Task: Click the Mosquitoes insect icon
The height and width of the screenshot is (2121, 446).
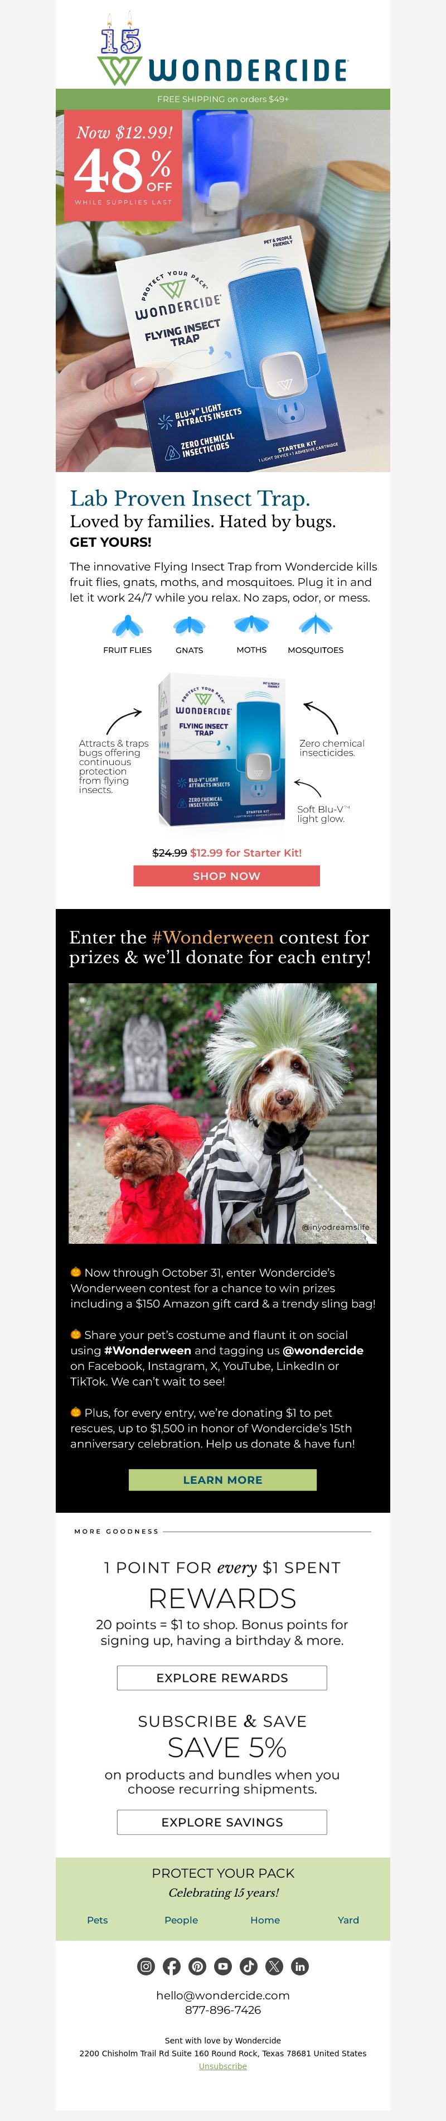Action: (x=315, y=626)
